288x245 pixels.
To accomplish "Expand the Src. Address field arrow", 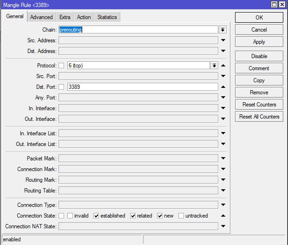I will [x=223, y=40].
